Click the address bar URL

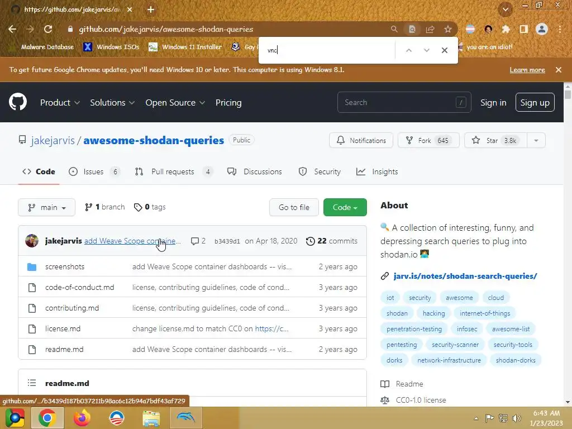click(166, 29)
